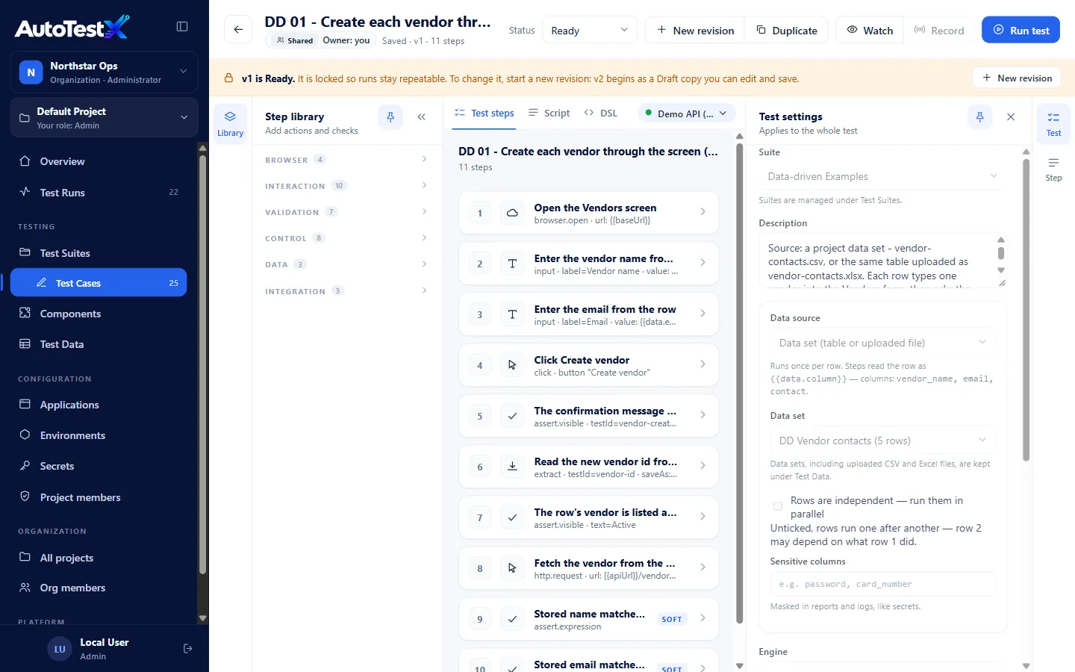Open the DD Vendor contacts data set dropdown
The height and width of the screenshot is (672, 1075).
[882, 441]
